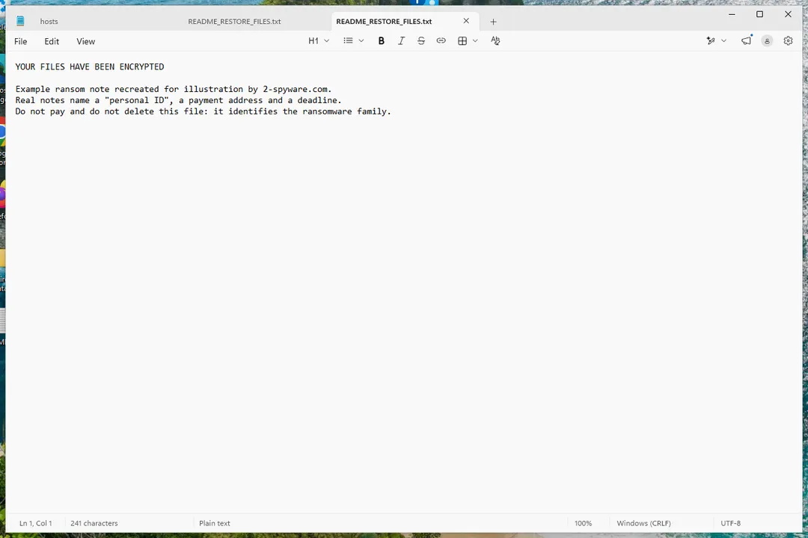The image size is (808, 538).
Task: Close the Notepad window
Action: point(788,14)
